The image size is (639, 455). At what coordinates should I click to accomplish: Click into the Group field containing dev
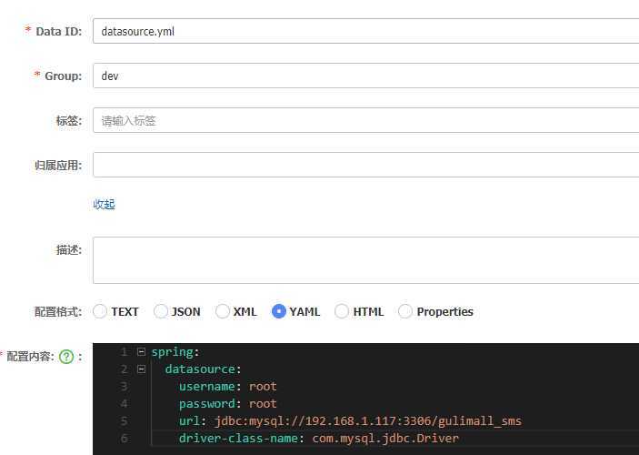click(x=364, y=76)
